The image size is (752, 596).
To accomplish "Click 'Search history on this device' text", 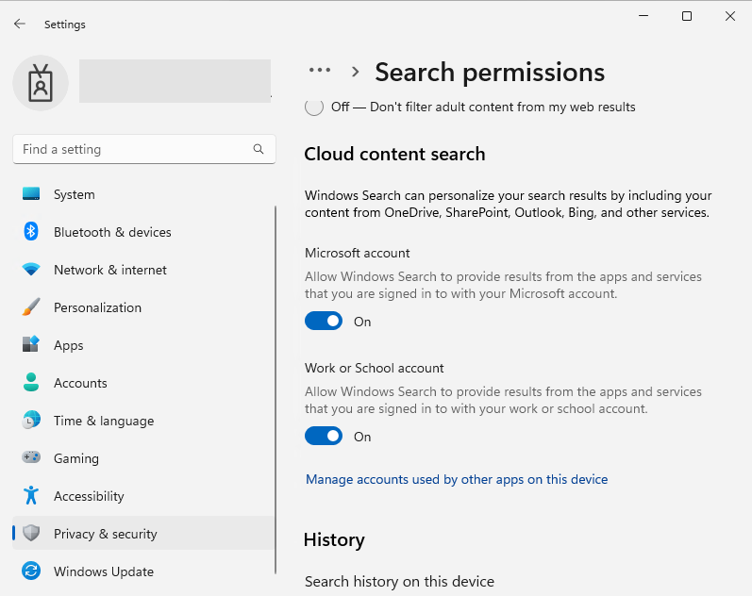I will 399,581.
